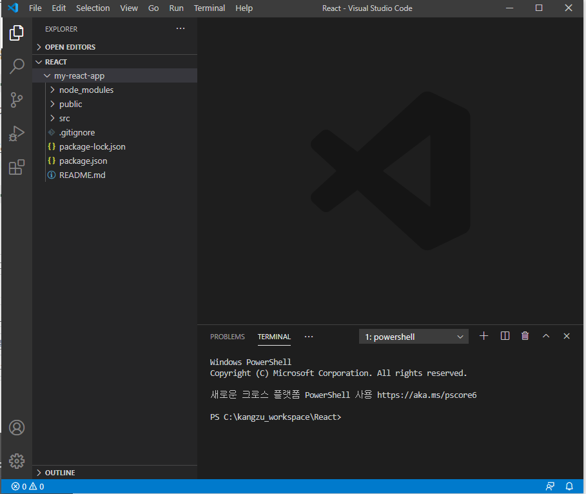
Task: Expand the OUTLINE section
Action: (x=115, y=473)
